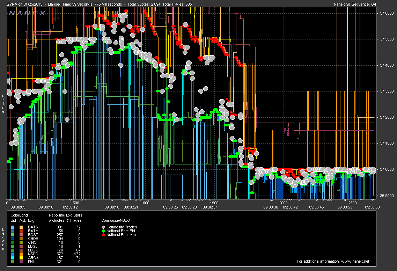Click the PHIL quote count 321

coord(60,262)
